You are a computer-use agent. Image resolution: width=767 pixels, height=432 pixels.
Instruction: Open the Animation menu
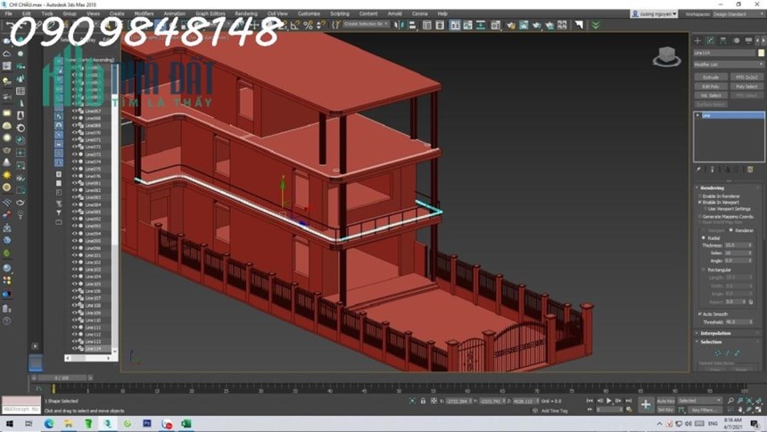point(174,13)
